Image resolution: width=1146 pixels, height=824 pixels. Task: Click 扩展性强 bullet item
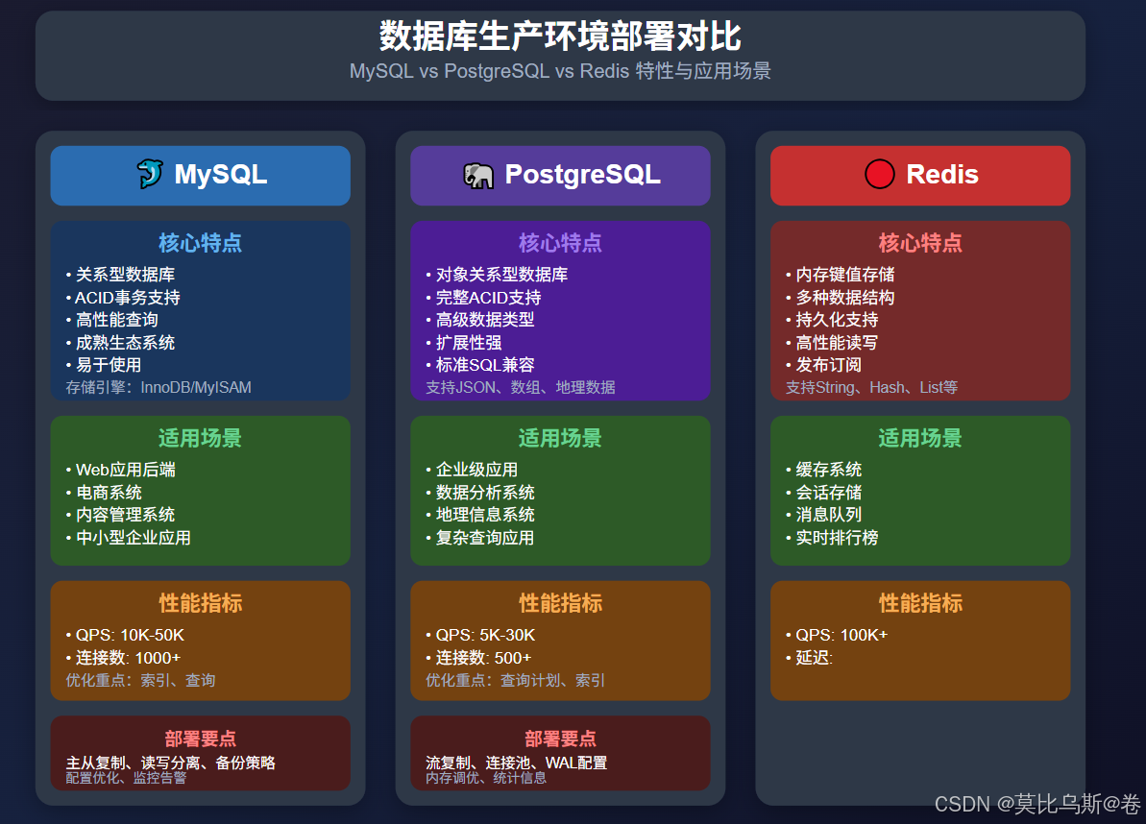pyautogui.click(x=464, y=343)
